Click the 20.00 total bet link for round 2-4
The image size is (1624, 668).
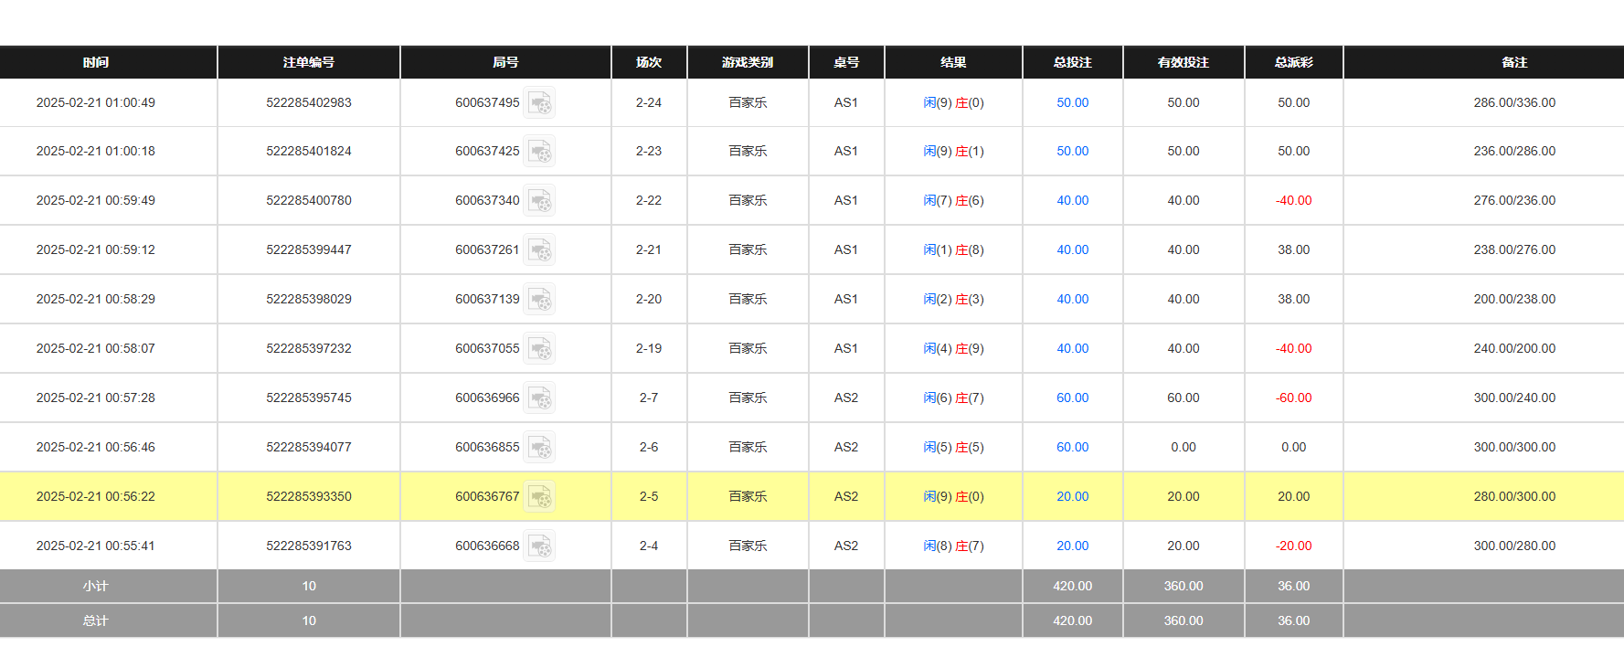(x=1072, y=546)
